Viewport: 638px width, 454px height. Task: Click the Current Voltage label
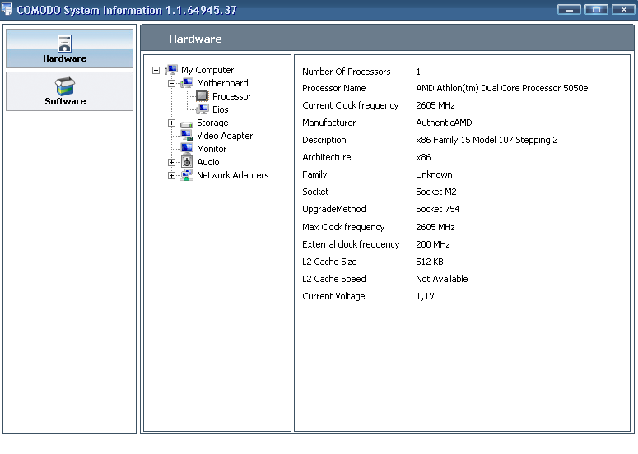click(x=333, y=297)
